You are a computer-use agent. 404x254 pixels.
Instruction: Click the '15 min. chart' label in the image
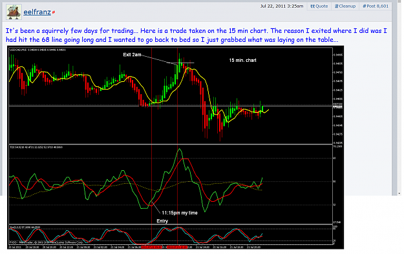[242, 60]
